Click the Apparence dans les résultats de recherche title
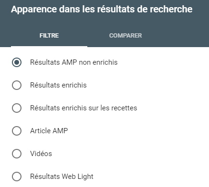209x187 pixels. 102,9
